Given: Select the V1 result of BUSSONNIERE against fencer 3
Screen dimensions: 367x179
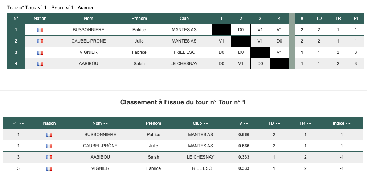Looking at the screenshot, I should [260, 30].
